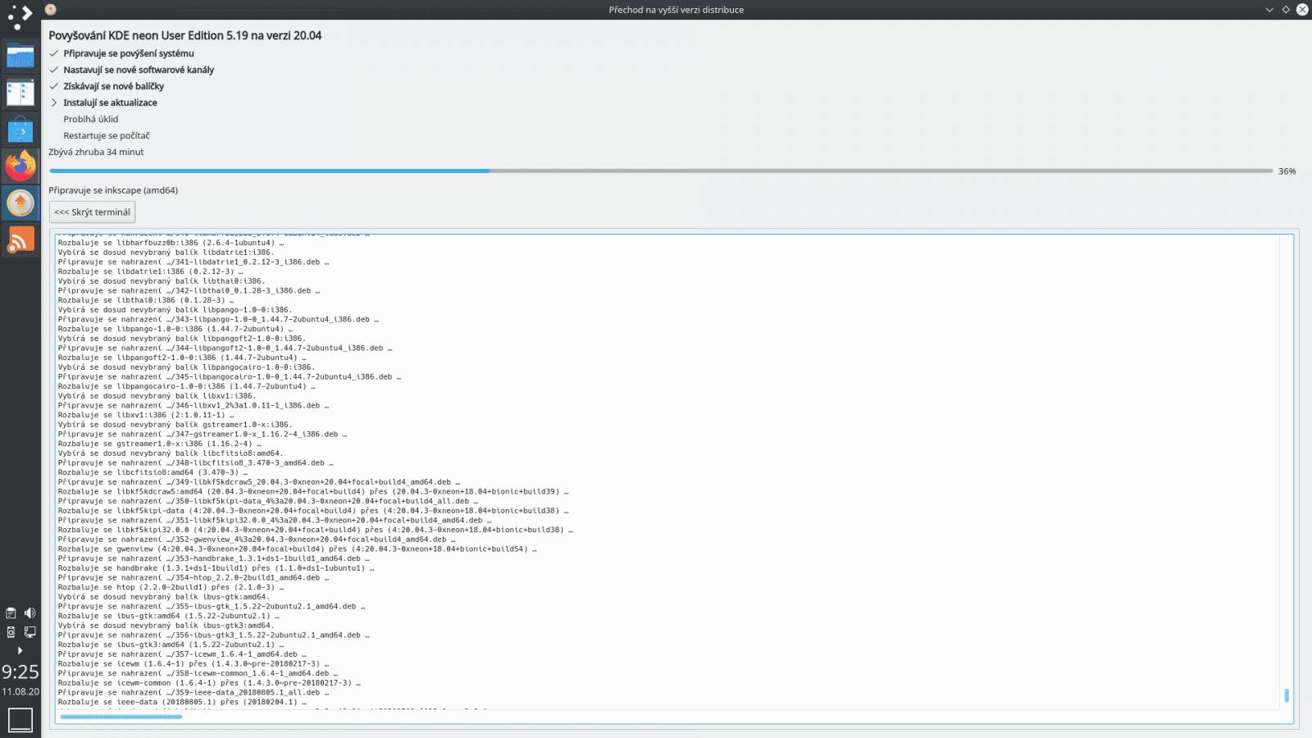Viewport: 1312px width, 738px height.
Task: Expand the "Instalují se aktualizace" step
Action: pos(54,102)
